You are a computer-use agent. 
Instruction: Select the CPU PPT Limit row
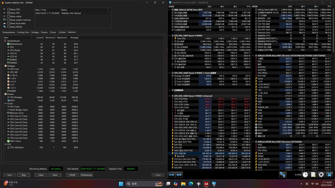(x=293, y=21)
